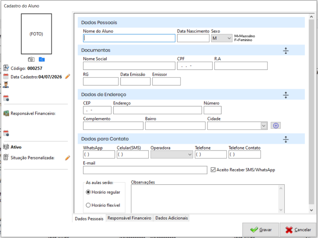Viewport: 318px width, 238px height.
Task: Switch to Dados Pessoais tab
Action: (x=89, y=218)
